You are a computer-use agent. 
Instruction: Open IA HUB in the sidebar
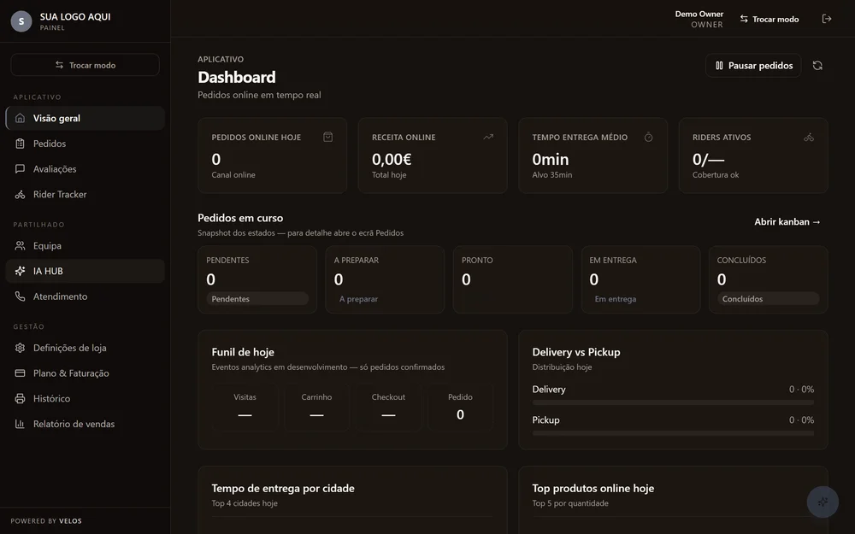(x=85, y=271)
